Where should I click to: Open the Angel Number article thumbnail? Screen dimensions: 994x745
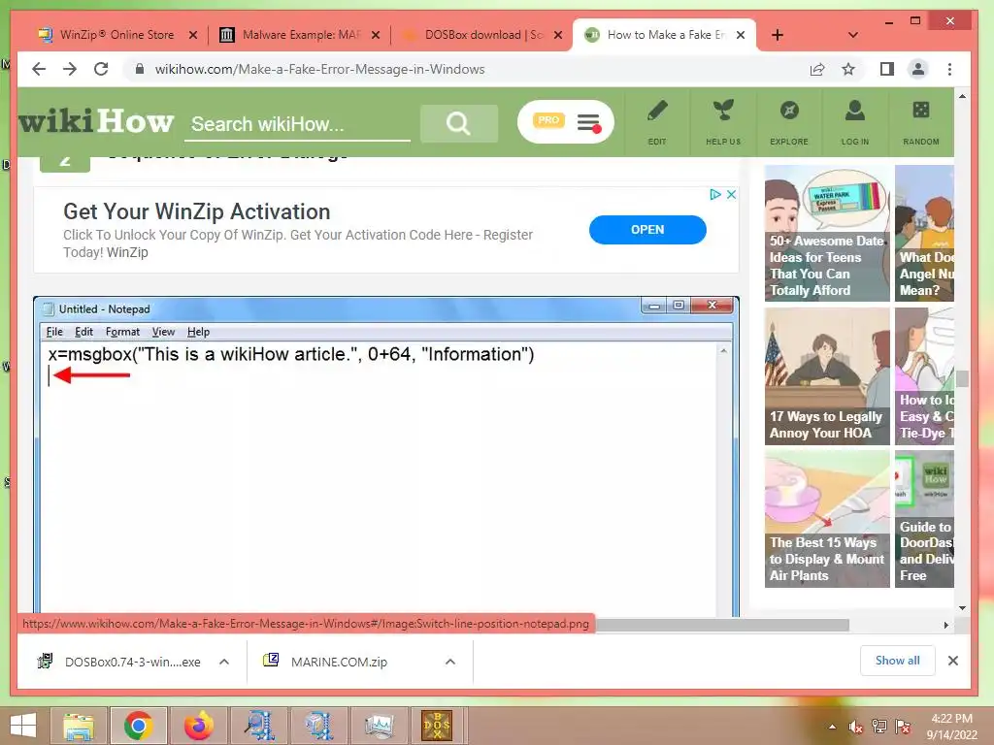coord(924,233)
